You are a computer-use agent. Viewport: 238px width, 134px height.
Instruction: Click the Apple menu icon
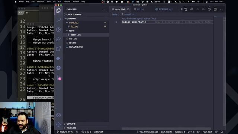coord(16,1)
